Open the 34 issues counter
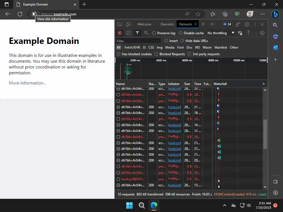The height and width of the screenshot is (212, 283). click(x=227, y=24)
